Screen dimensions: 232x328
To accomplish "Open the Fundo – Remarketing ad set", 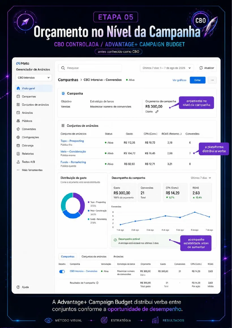I will coord(73,162).
